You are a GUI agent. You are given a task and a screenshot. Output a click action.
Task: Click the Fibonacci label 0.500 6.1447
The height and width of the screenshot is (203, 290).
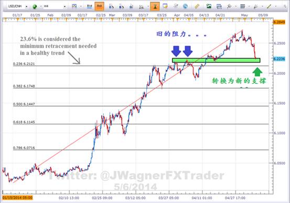[24, 104]
